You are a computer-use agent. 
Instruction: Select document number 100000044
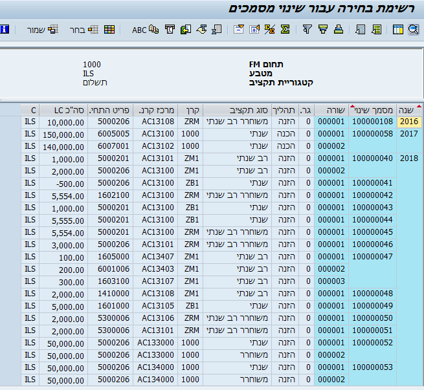coord(373,220)
